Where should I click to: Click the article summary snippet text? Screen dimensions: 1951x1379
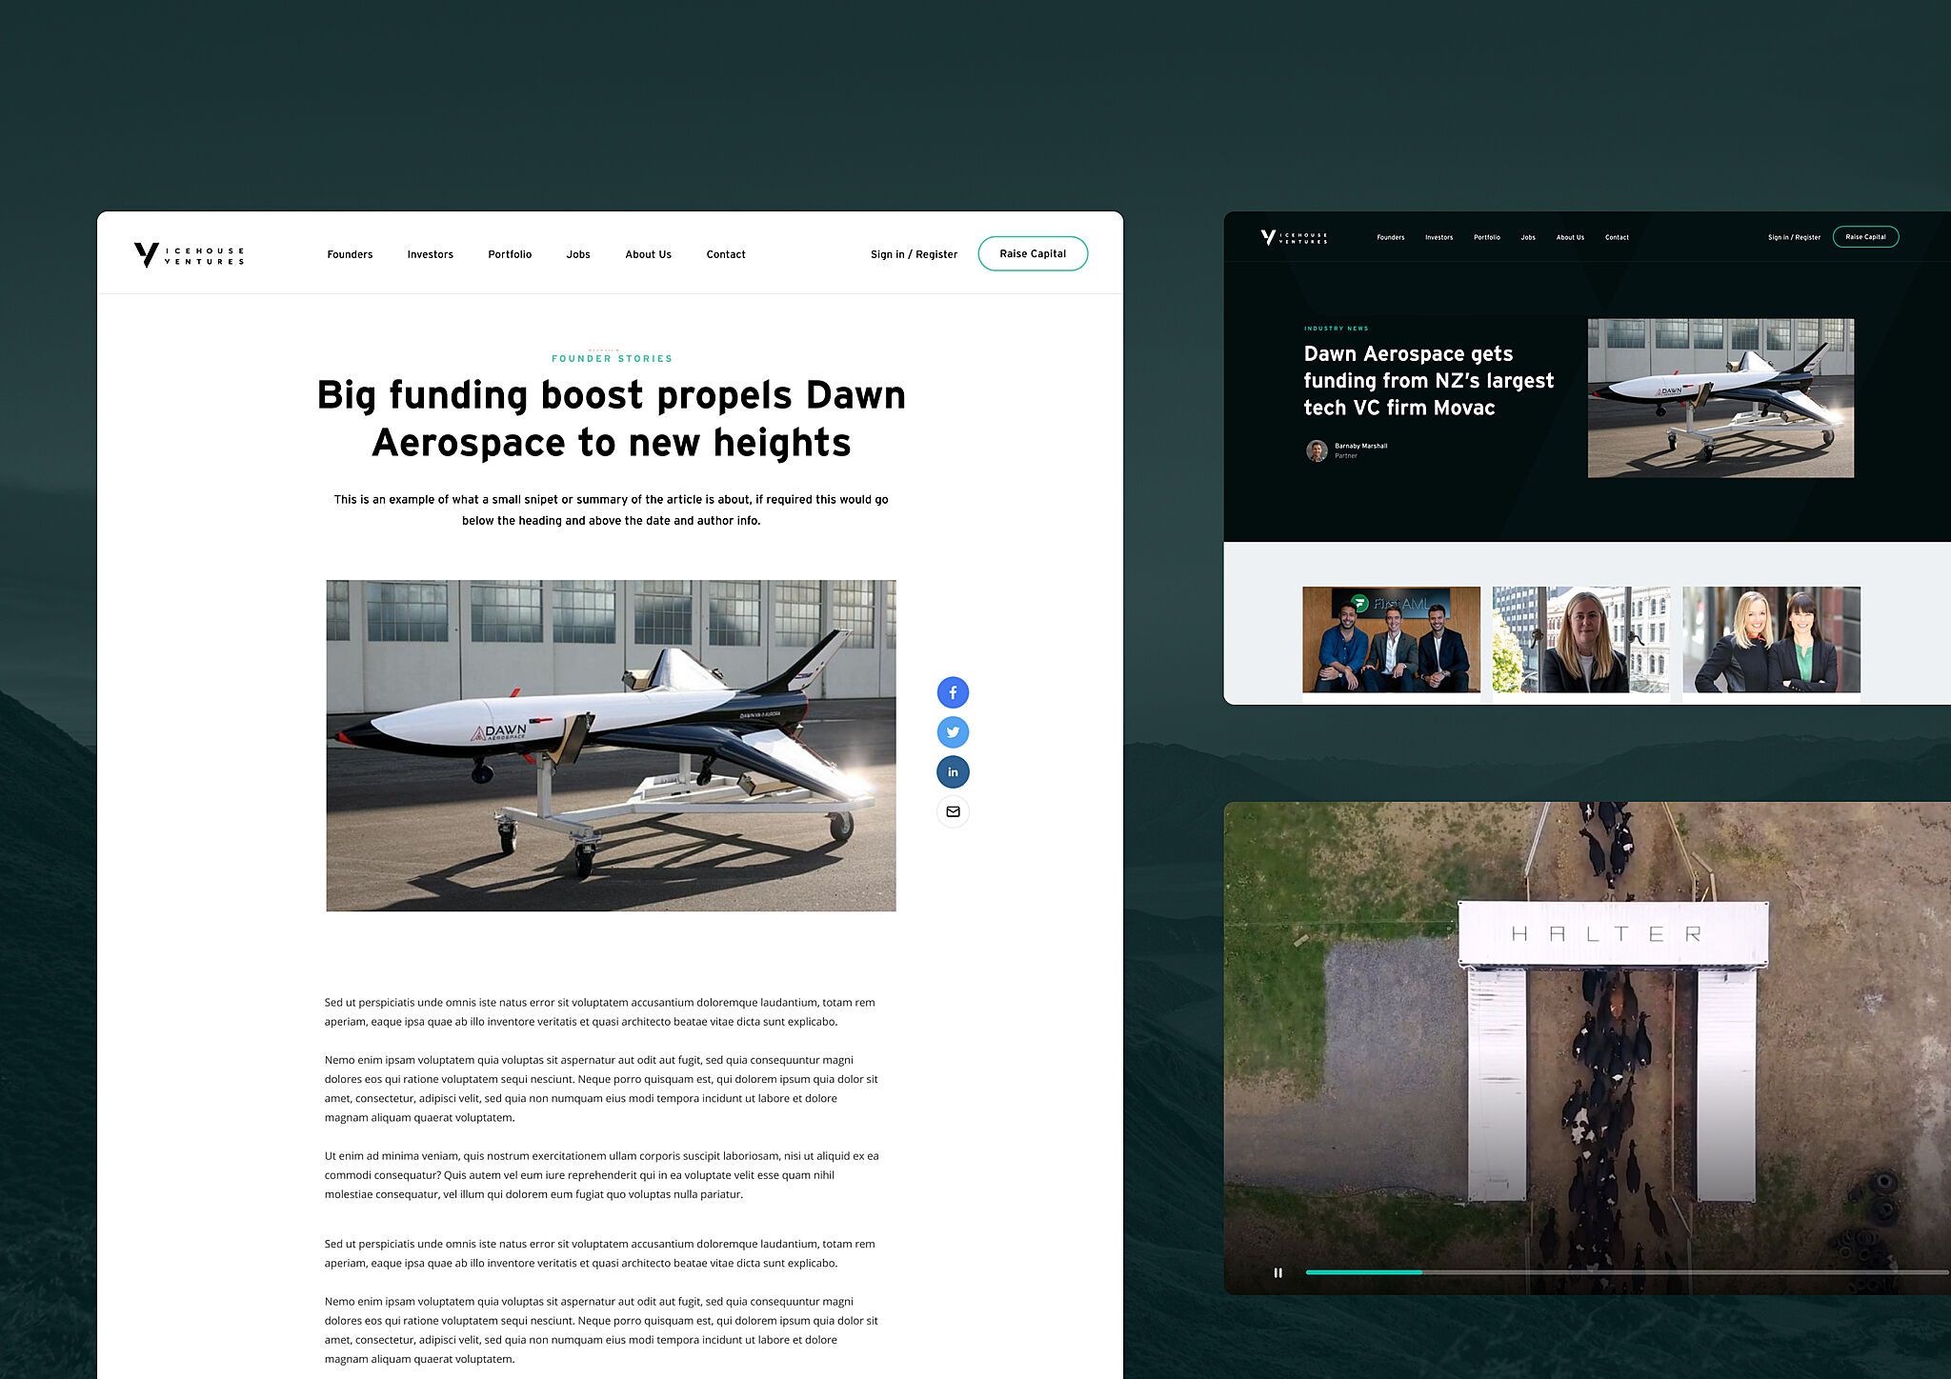pyautogui.click(x=611, y=510)
